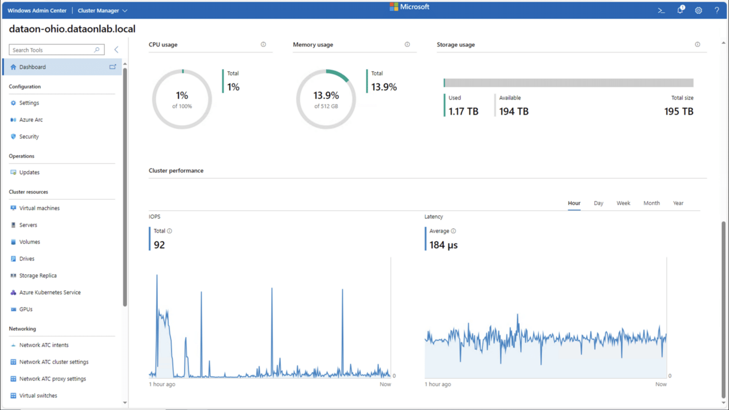729x410 pixels.
Task: Open the Dashboard tool
Action: coord(62,67)
